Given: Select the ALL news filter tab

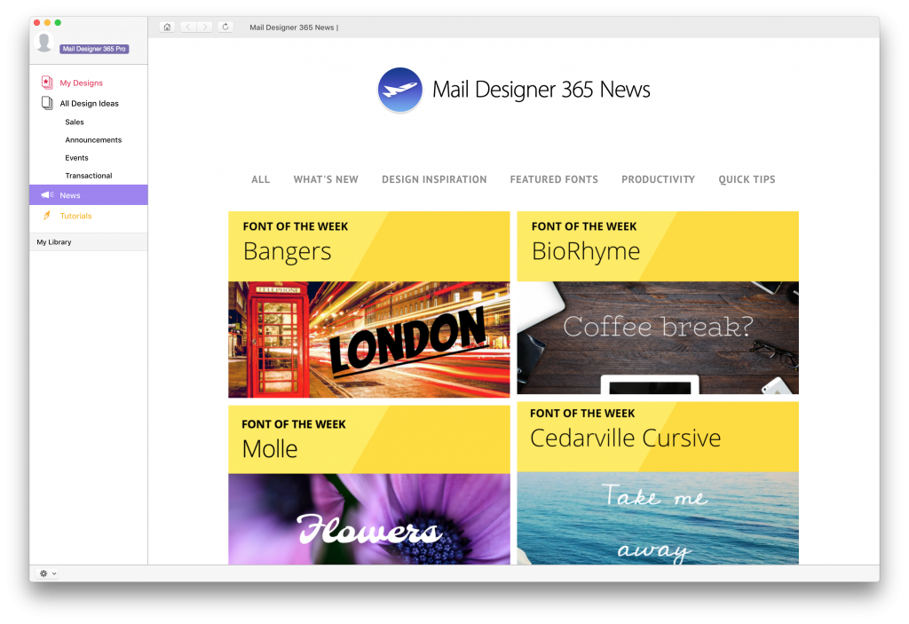Looking at the screenshot, I should (260, 180).
